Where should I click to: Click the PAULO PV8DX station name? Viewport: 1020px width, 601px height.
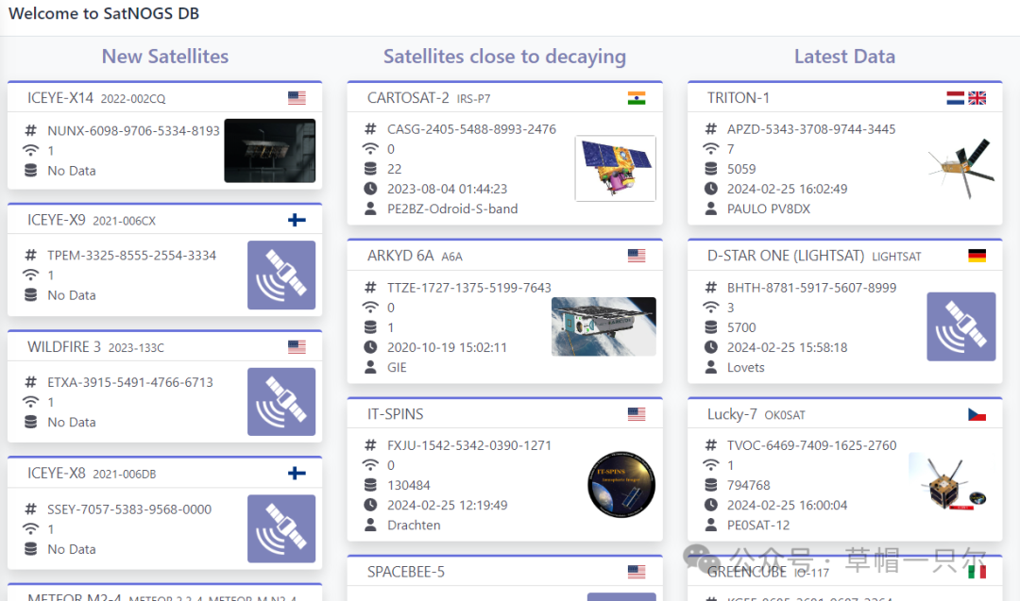(768, 209)
